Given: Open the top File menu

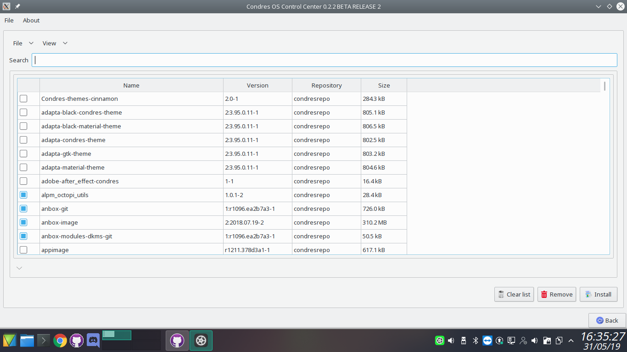Looking at the screenshot, I should pyautogui.click(x=9, y=20).
